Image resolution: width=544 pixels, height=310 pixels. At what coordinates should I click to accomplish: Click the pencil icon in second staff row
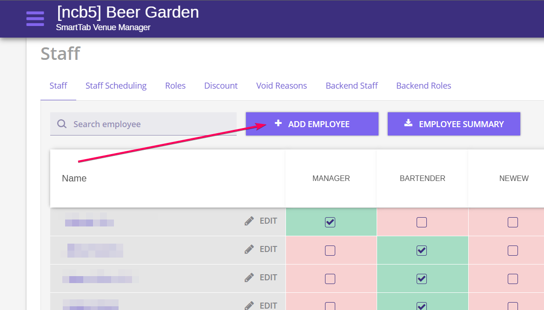(x=250, y=250)
